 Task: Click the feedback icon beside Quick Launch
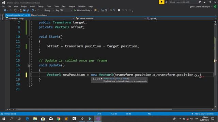[x=167, y=2]
